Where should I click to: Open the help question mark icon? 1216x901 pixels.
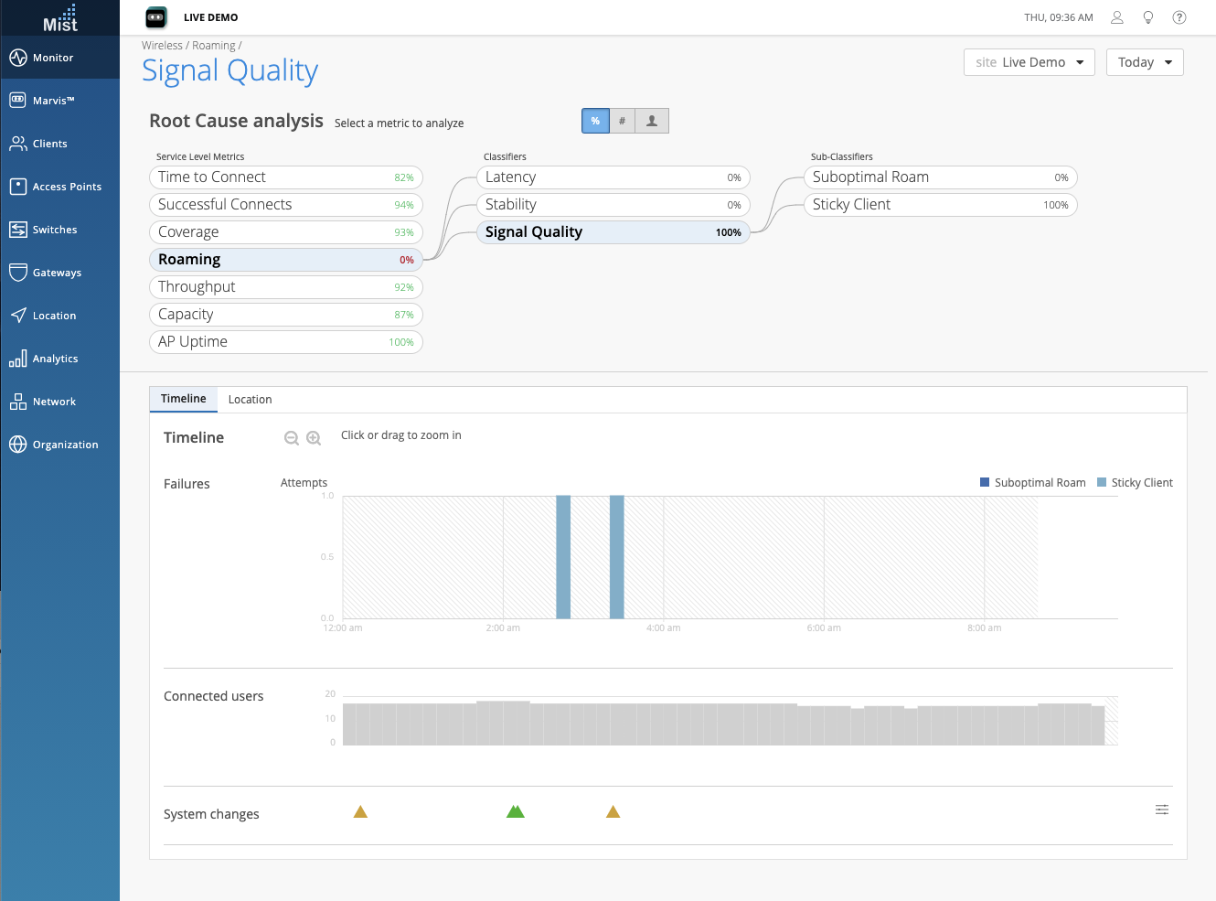coord(1179,17)
